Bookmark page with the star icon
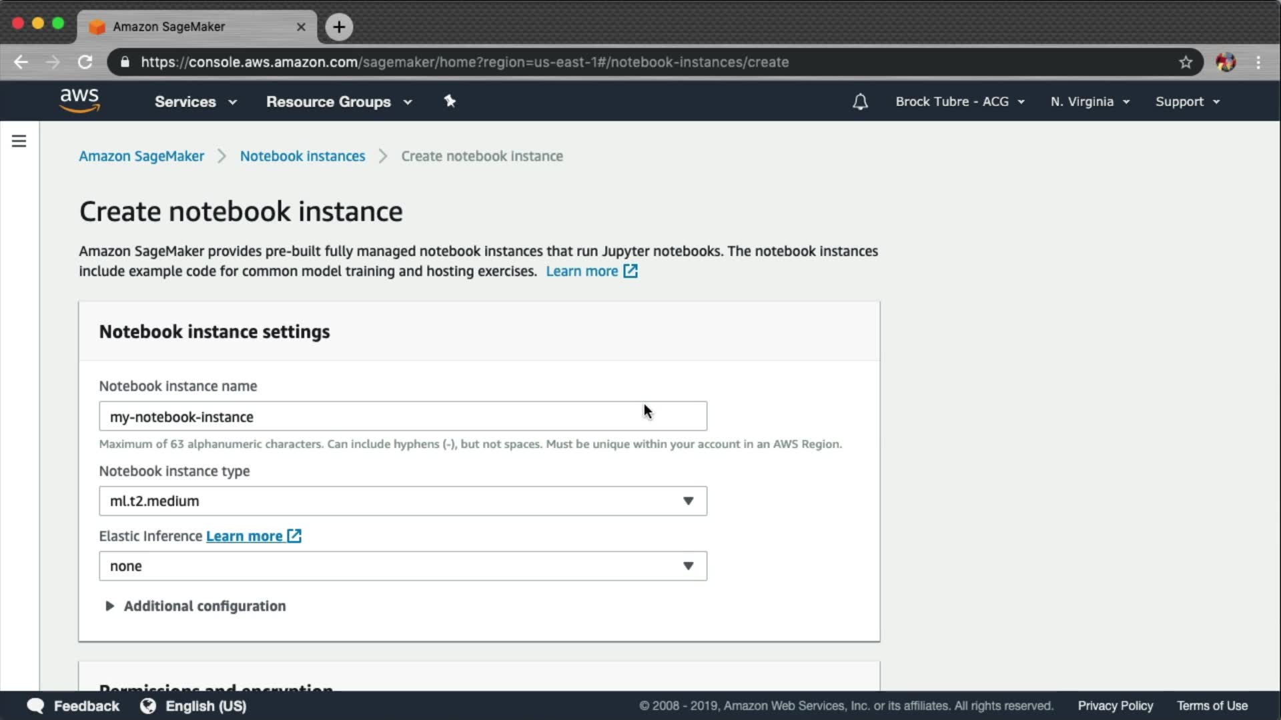This screenshot has width=1281, height=720. tap(1185, 62)
